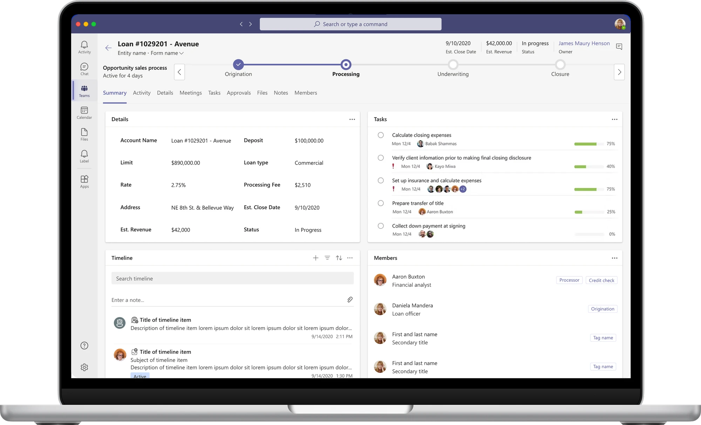Image resolution: width=701 pixels, height=425 pixels.
Task: Open the Calendar sidebar icon
Action: 84,113
